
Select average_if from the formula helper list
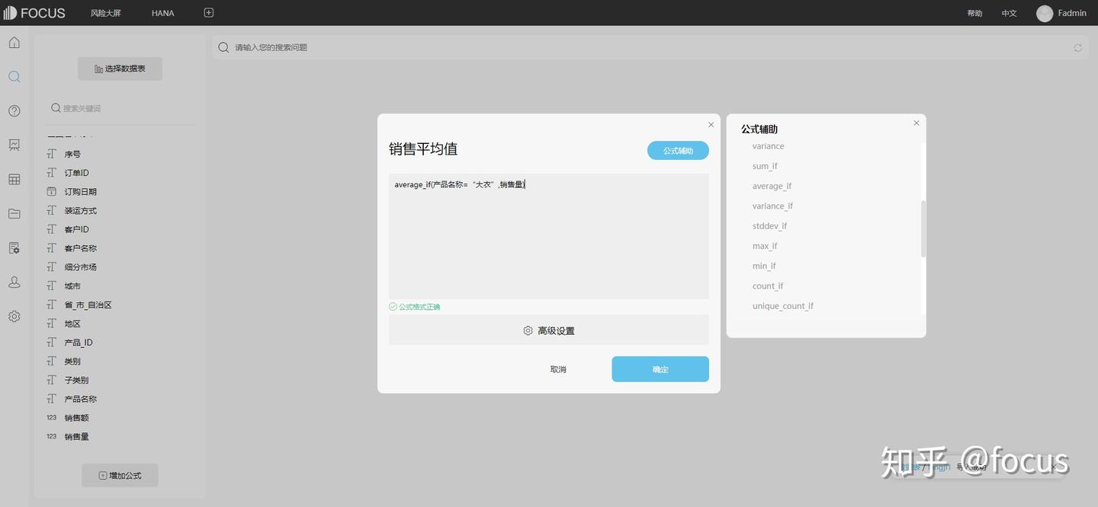pyautogui.click(x=772, y=185)
